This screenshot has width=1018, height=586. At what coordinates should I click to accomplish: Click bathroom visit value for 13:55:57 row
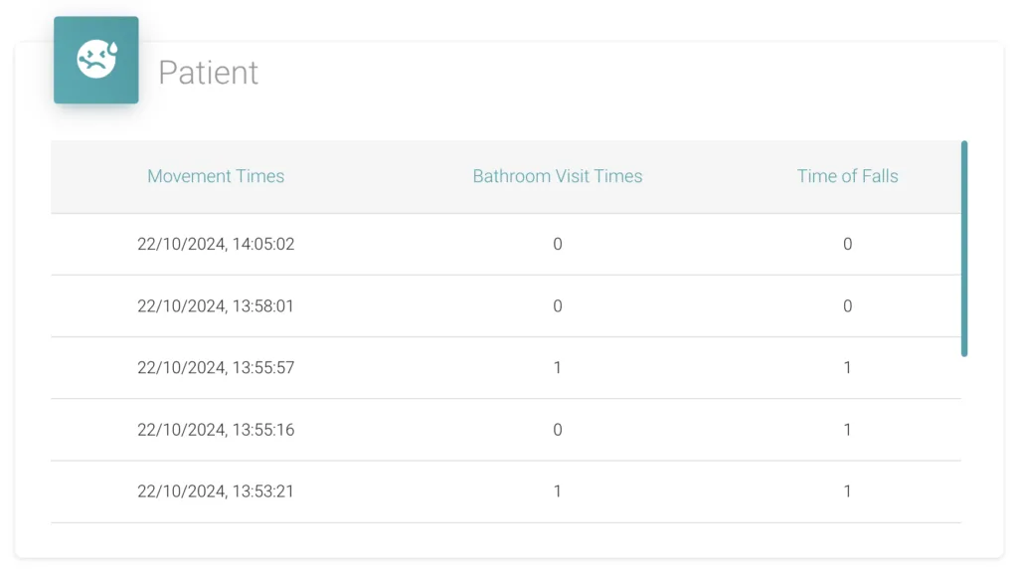click(557, 368)
